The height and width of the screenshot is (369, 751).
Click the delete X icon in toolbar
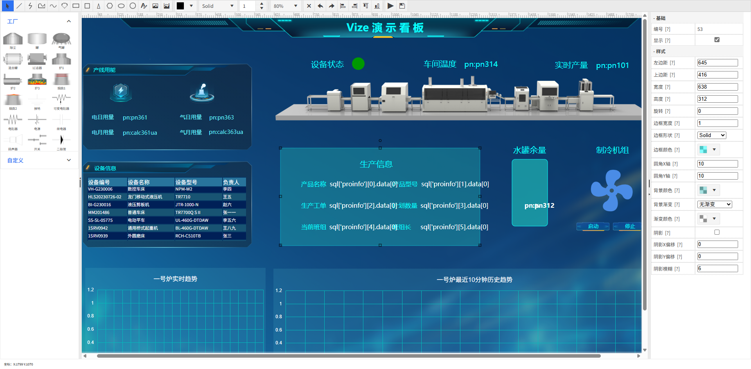tap(309, 6)
